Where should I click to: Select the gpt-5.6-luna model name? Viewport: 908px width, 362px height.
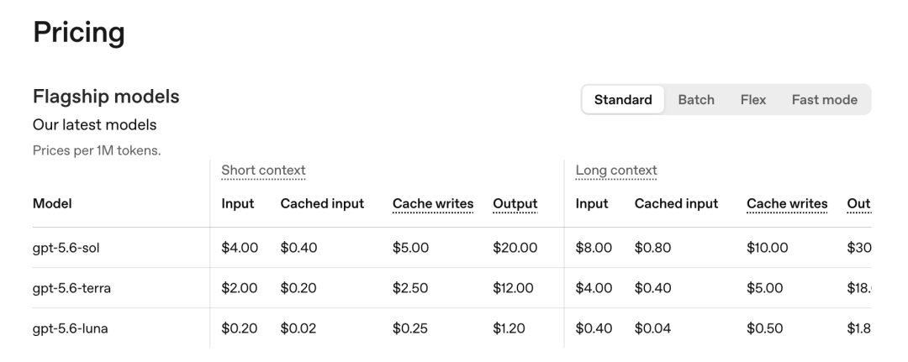point(70,328)
